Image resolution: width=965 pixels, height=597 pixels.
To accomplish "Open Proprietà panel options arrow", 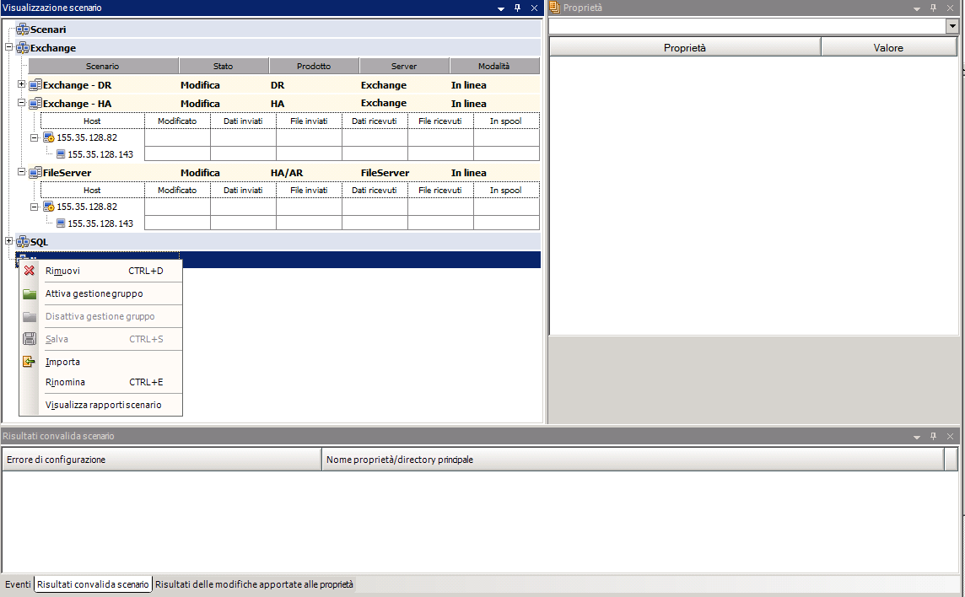I will (917, 8).
